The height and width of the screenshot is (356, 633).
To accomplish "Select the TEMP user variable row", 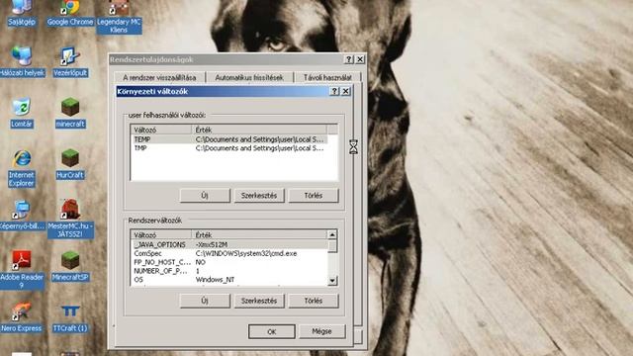I will tap(229, 139).
